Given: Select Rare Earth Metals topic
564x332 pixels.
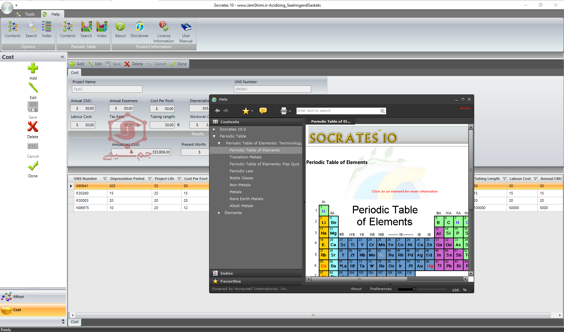Looking at the screenshot, I should tap(246, 199).
